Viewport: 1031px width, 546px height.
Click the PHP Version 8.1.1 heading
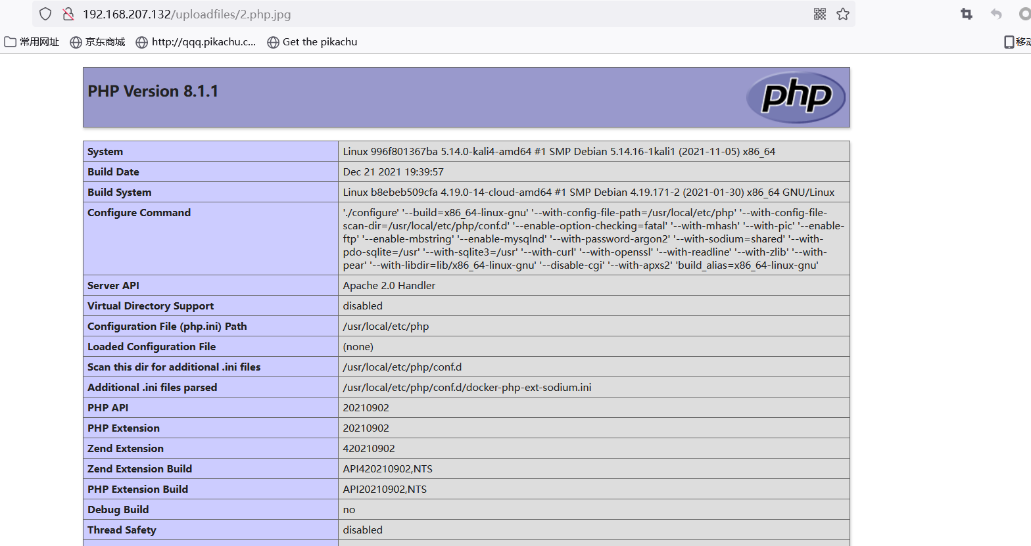(x=153, y=91)
